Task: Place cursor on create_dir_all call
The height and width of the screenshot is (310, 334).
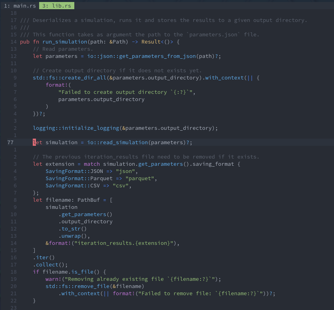Action: click(x=84, y=78)
